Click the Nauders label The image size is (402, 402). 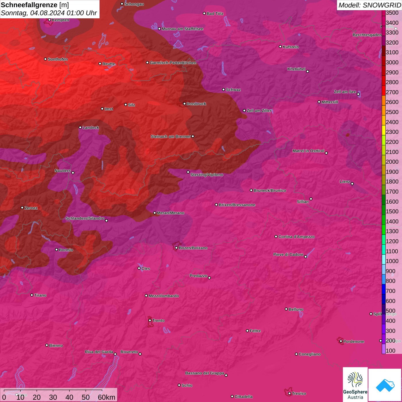63,171
